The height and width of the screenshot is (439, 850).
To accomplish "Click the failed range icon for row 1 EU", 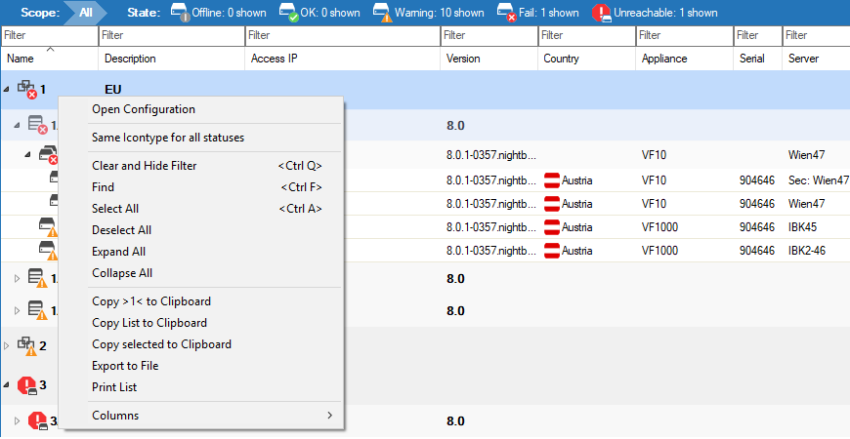I will pyautogui.click(x=26, y=90).
